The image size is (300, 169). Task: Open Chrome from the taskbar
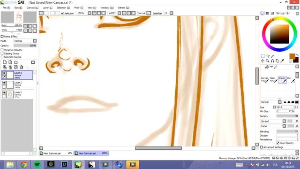pos(24,165)
